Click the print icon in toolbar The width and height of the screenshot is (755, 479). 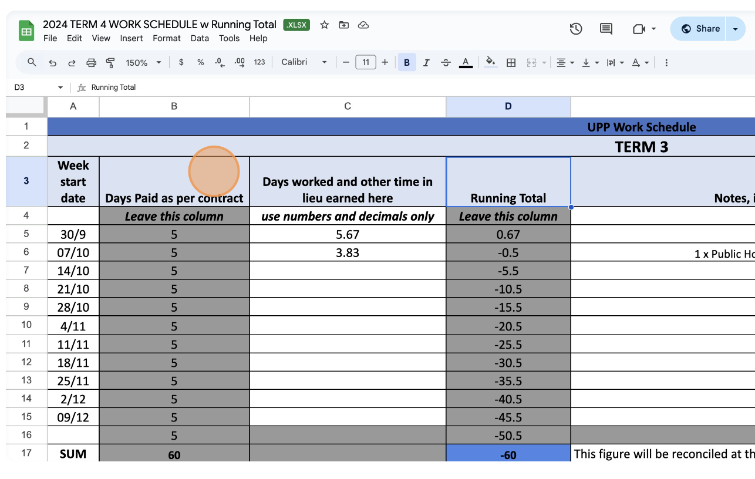pyautogui.click(x=91, y=62)
